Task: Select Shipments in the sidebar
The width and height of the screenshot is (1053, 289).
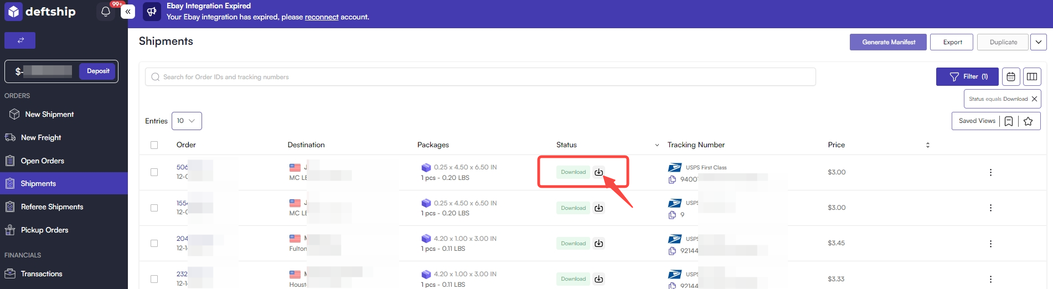Action: point(64,183)
